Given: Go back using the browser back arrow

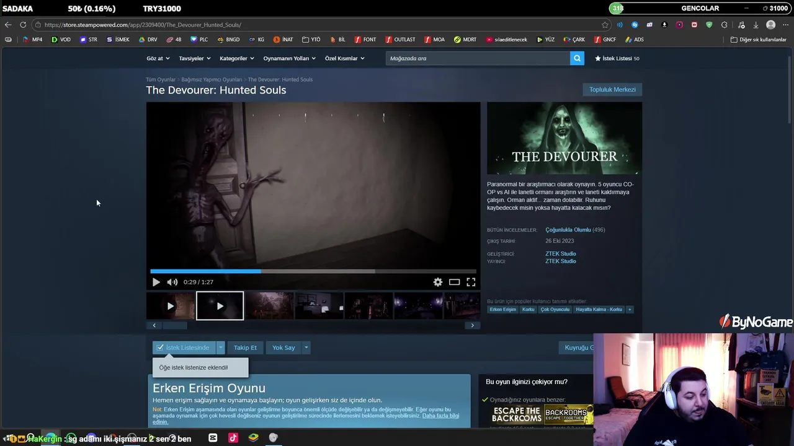Looking at the screenshot, I should (x=7, y=25).
